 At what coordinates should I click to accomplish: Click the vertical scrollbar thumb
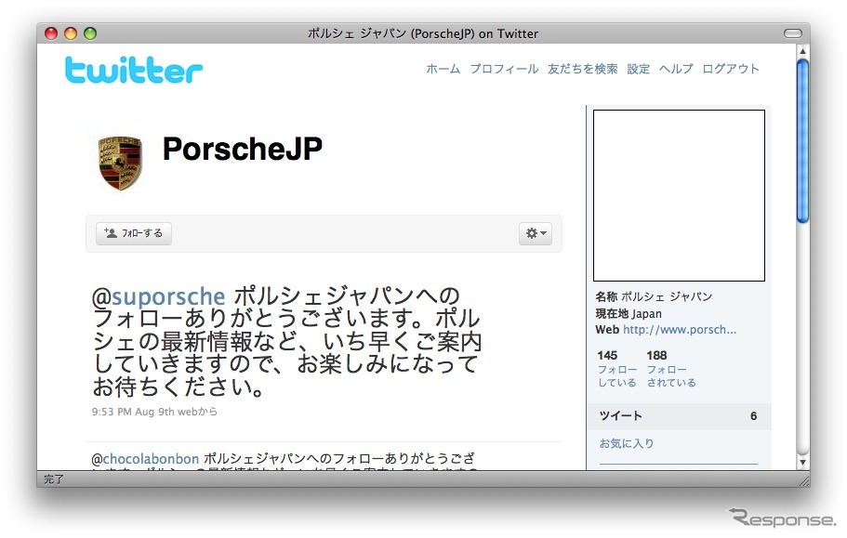coord(802,139)
